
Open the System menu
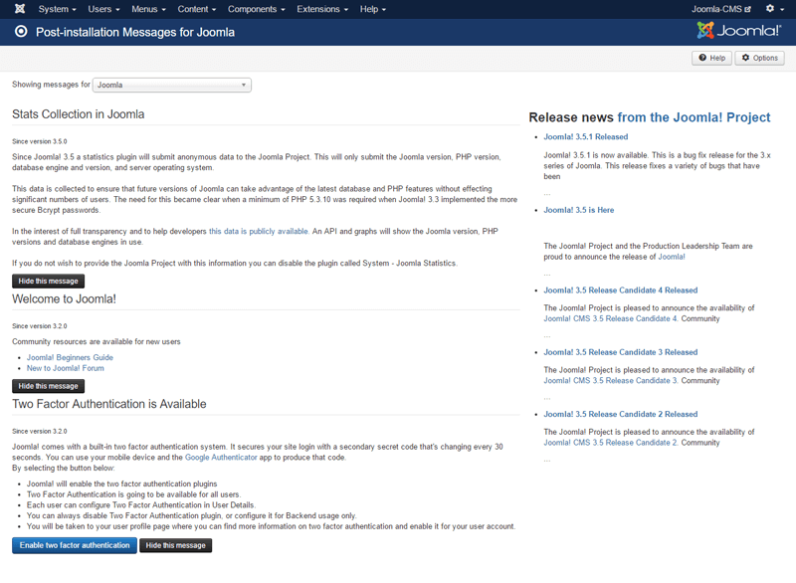(x=57, y=9)
